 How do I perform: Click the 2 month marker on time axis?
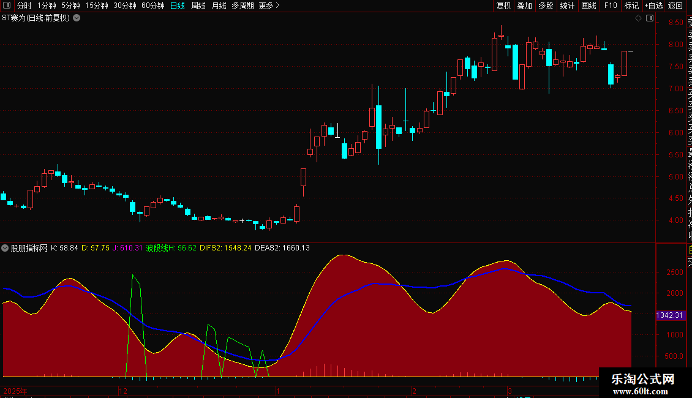tap(415, 391)
